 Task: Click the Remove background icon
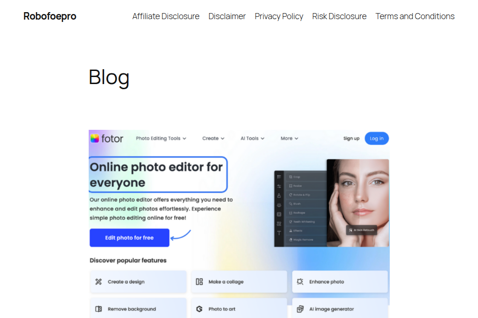(98, 309)
